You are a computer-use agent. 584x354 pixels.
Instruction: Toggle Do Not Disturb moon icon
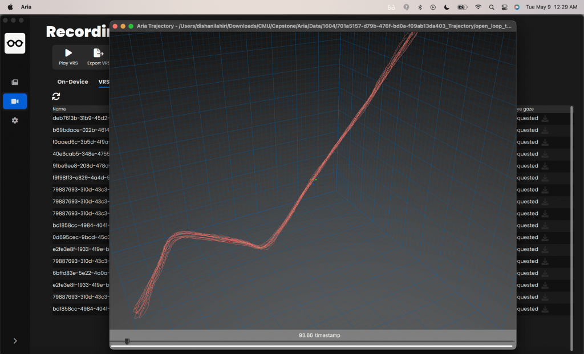click(447, 7)
